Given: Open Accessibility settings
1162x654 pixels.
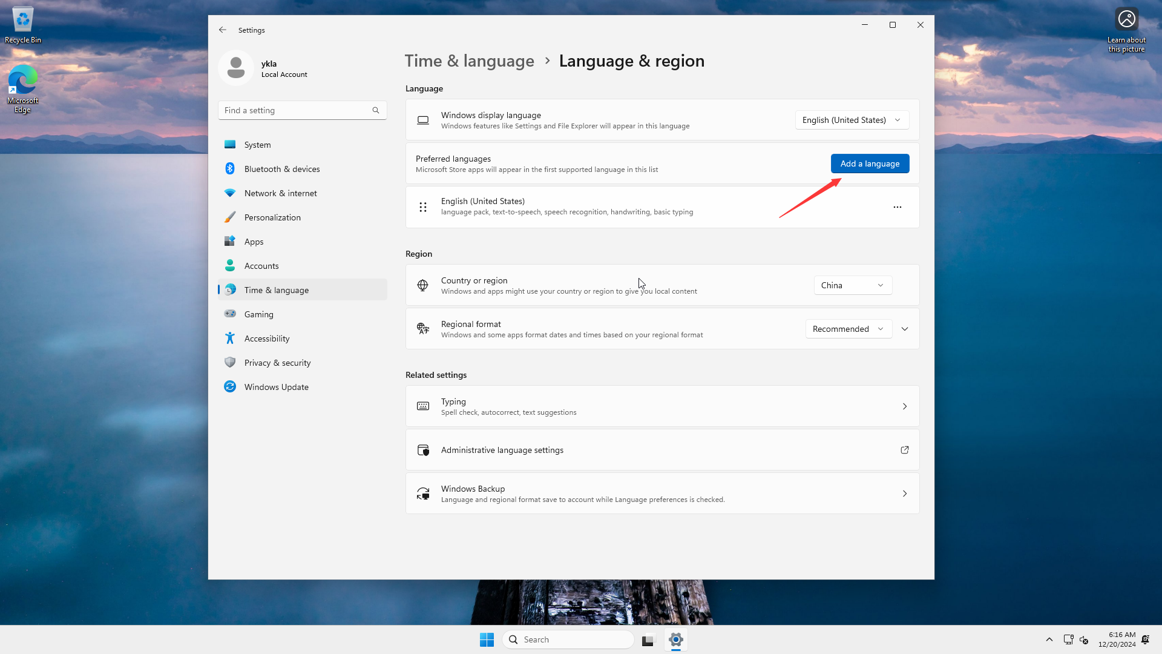Looking at the screenshot, I should click(x=303, y=339).
